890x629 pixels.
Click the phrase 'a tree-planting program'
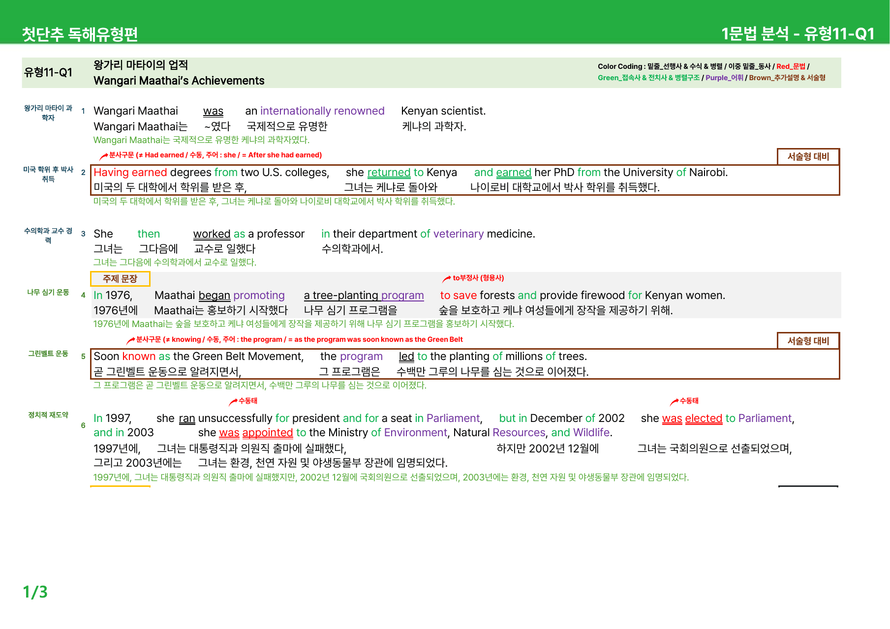364,296
